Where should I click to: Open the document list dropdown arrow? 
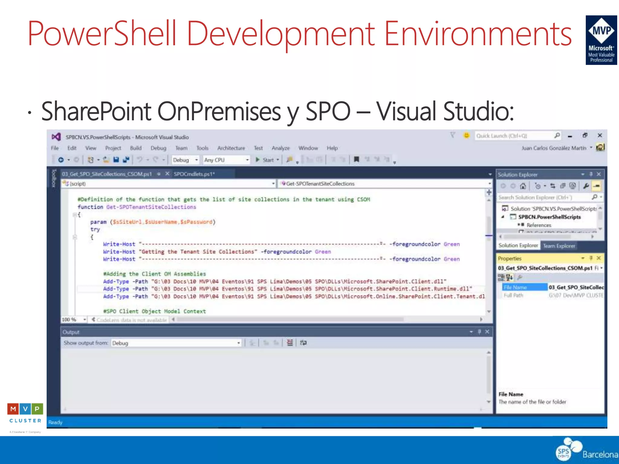pos(490,175)
